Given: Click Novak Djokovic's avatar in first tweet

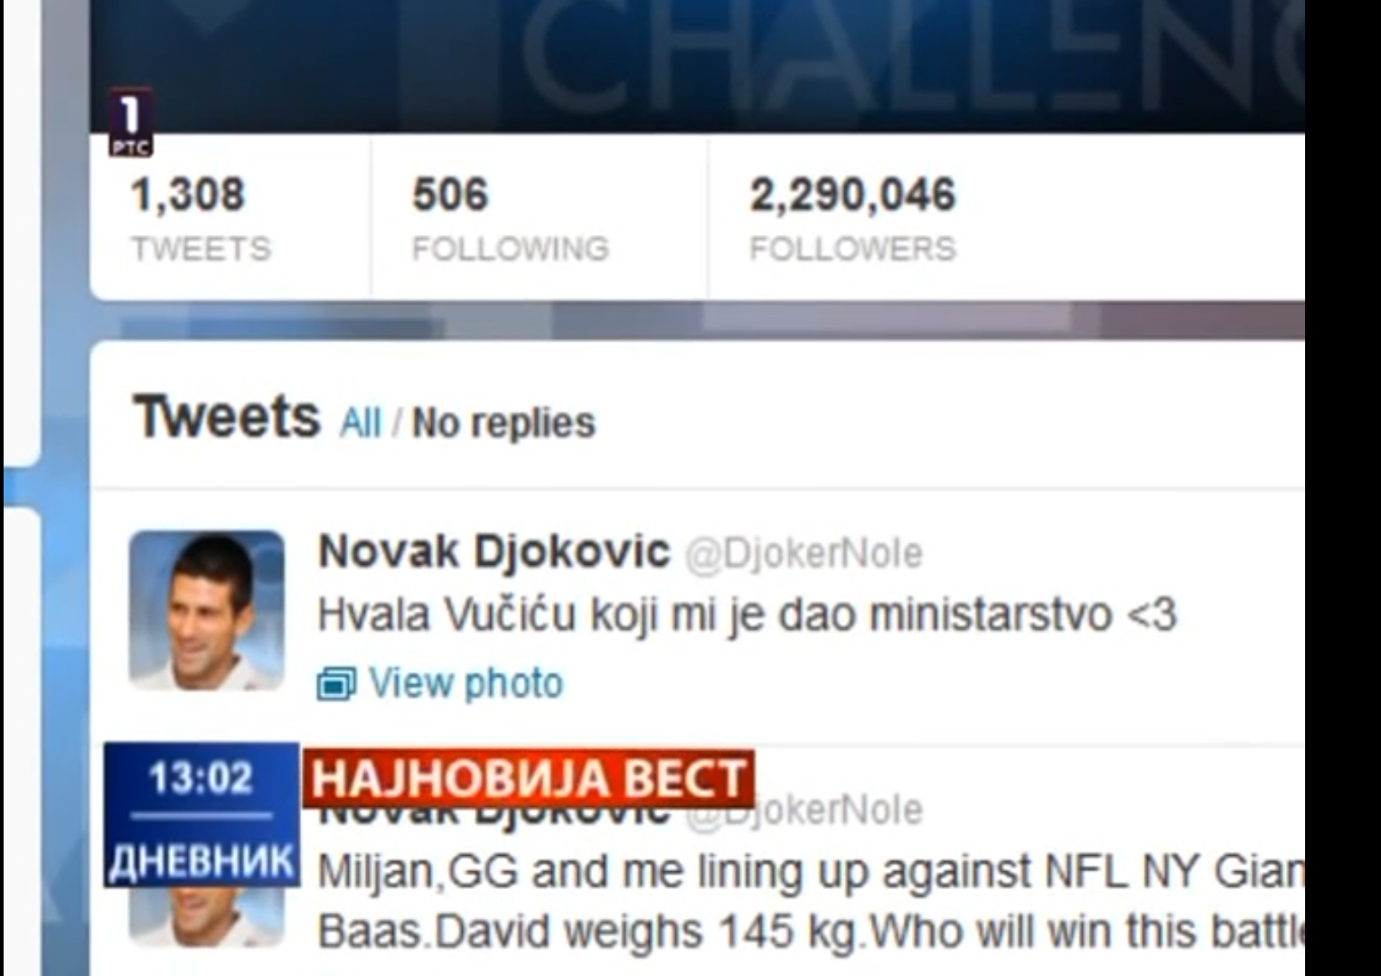Looking at the screenshot, I should coord(206,610).
